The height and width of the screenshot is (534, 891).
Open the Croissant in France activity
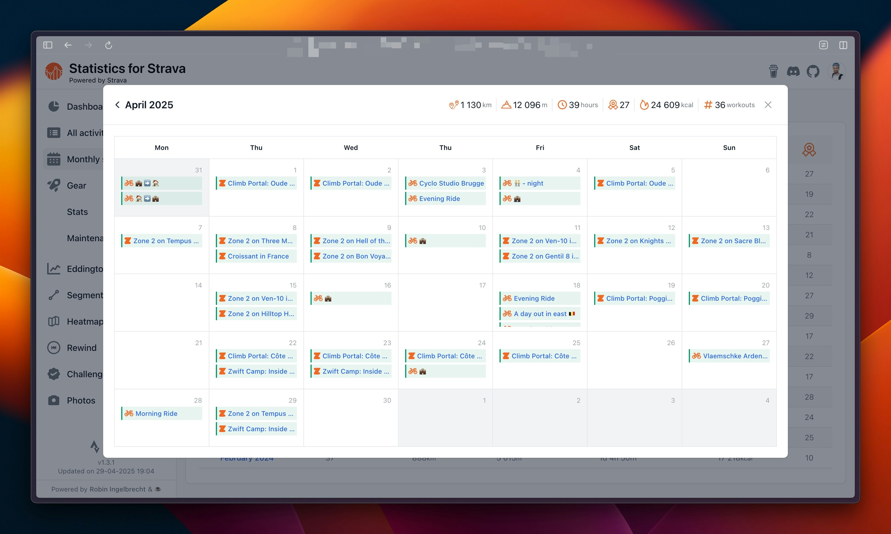coord(258,256)
